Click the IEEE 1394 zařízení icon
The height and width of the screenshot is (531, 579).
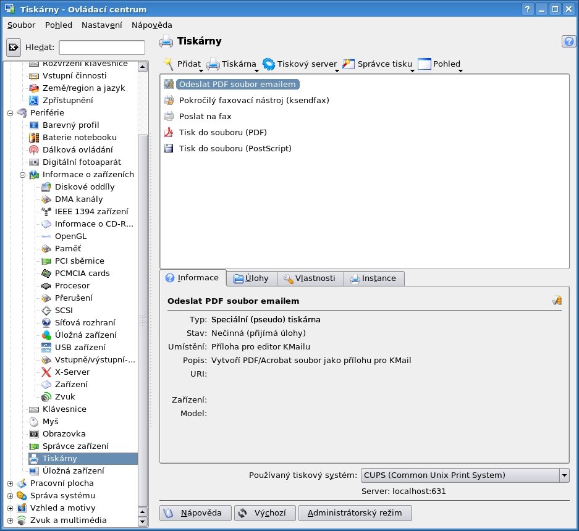point(46,211)
